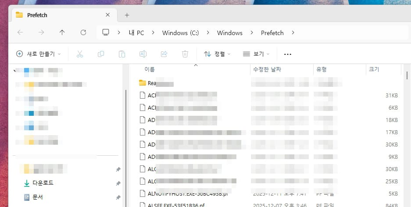Open the 정렬 sort dropdown
This screenshot has height=207, width=411.
pos(217,54)
